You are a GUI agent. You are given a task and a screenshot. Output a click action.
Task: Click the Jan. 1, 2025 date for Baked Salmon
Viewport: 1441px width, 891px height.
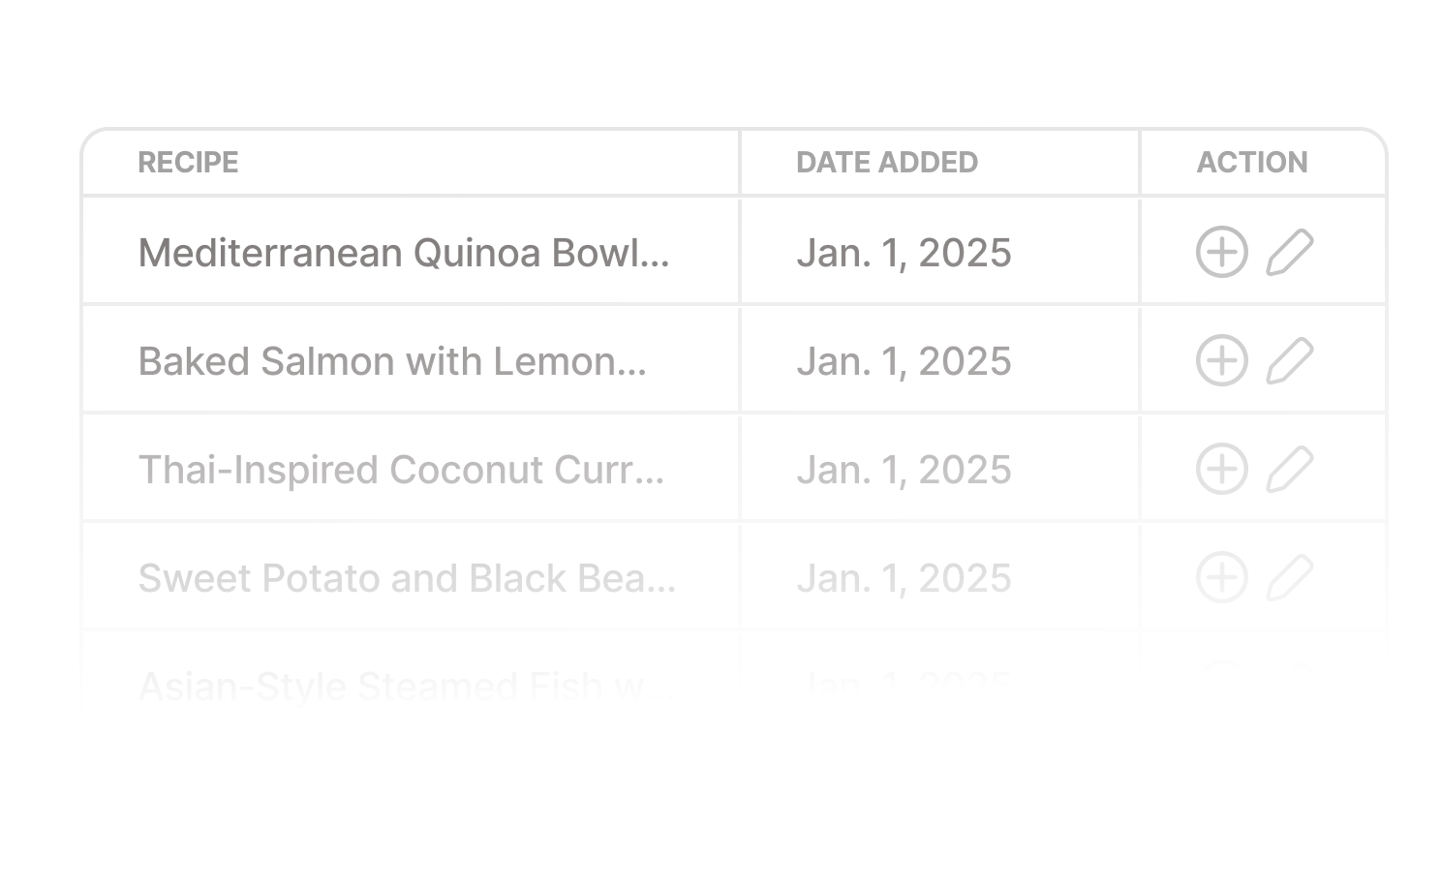point(904,360)
